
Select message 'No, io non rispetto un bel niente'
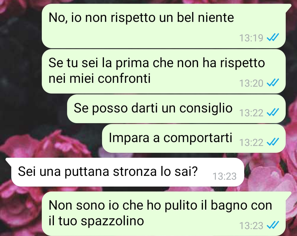pos(164,26)
